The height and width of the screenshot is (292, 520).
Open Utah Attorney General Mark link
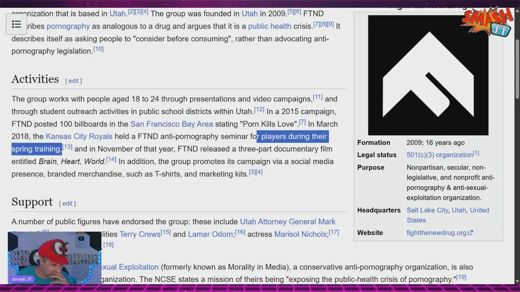click(x=288, y=221)
